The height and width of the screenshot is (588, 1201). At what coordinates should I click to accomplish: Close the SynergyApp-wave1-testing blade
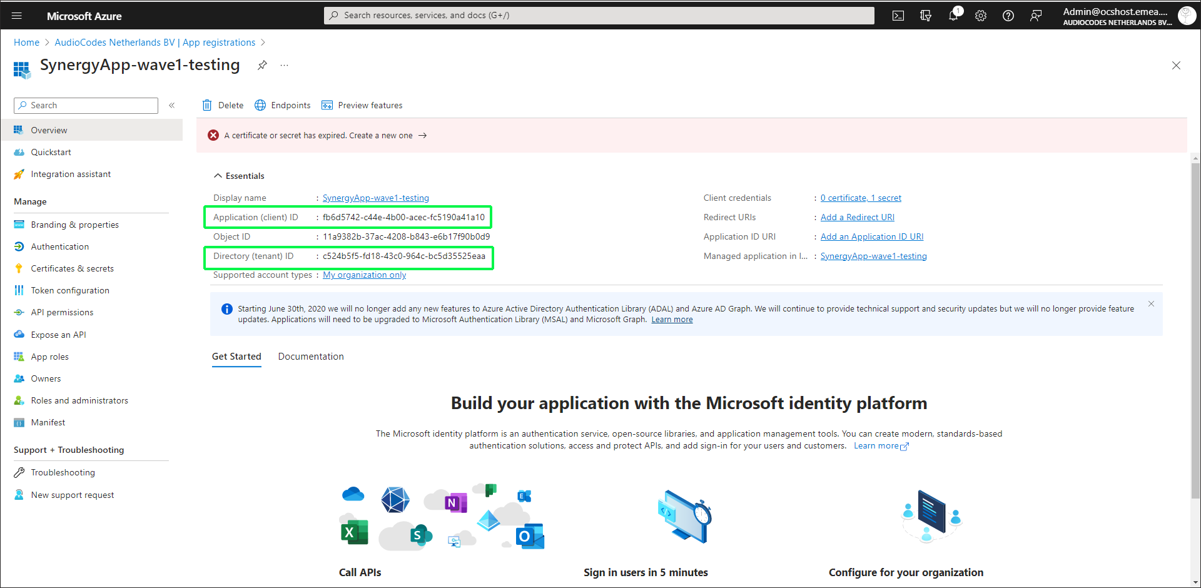click(1176, 65)
